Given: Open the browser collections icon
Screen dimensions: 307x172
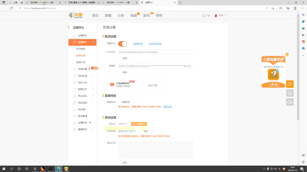Looking at the screenshot, I should (288, 8).
